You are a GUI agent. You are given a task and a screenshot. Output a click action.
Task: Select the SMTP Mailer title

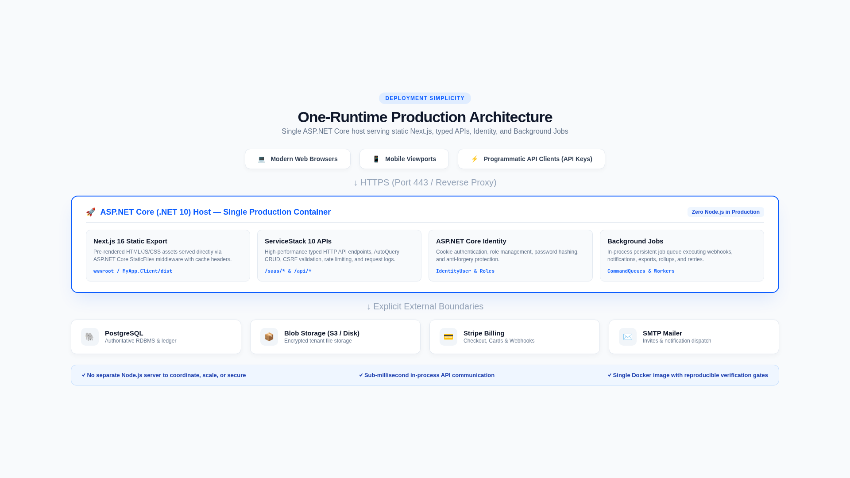[x=662, y=333]
